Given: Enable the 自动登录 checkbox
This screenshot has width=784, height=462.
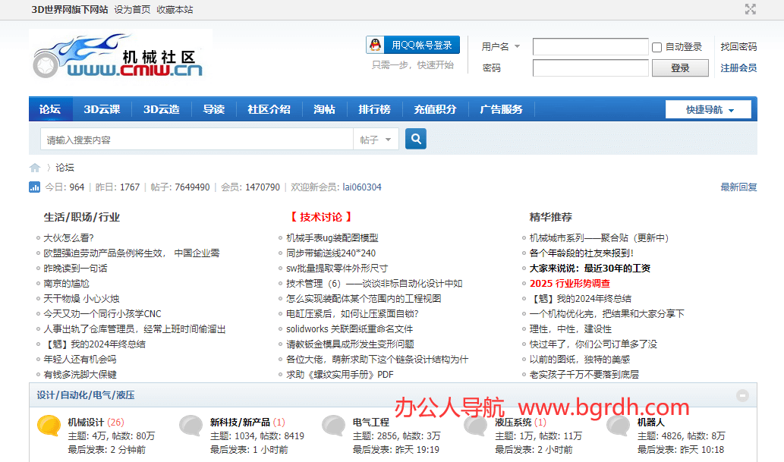Looking at the screenshot, I should click(x=656, y=47).
